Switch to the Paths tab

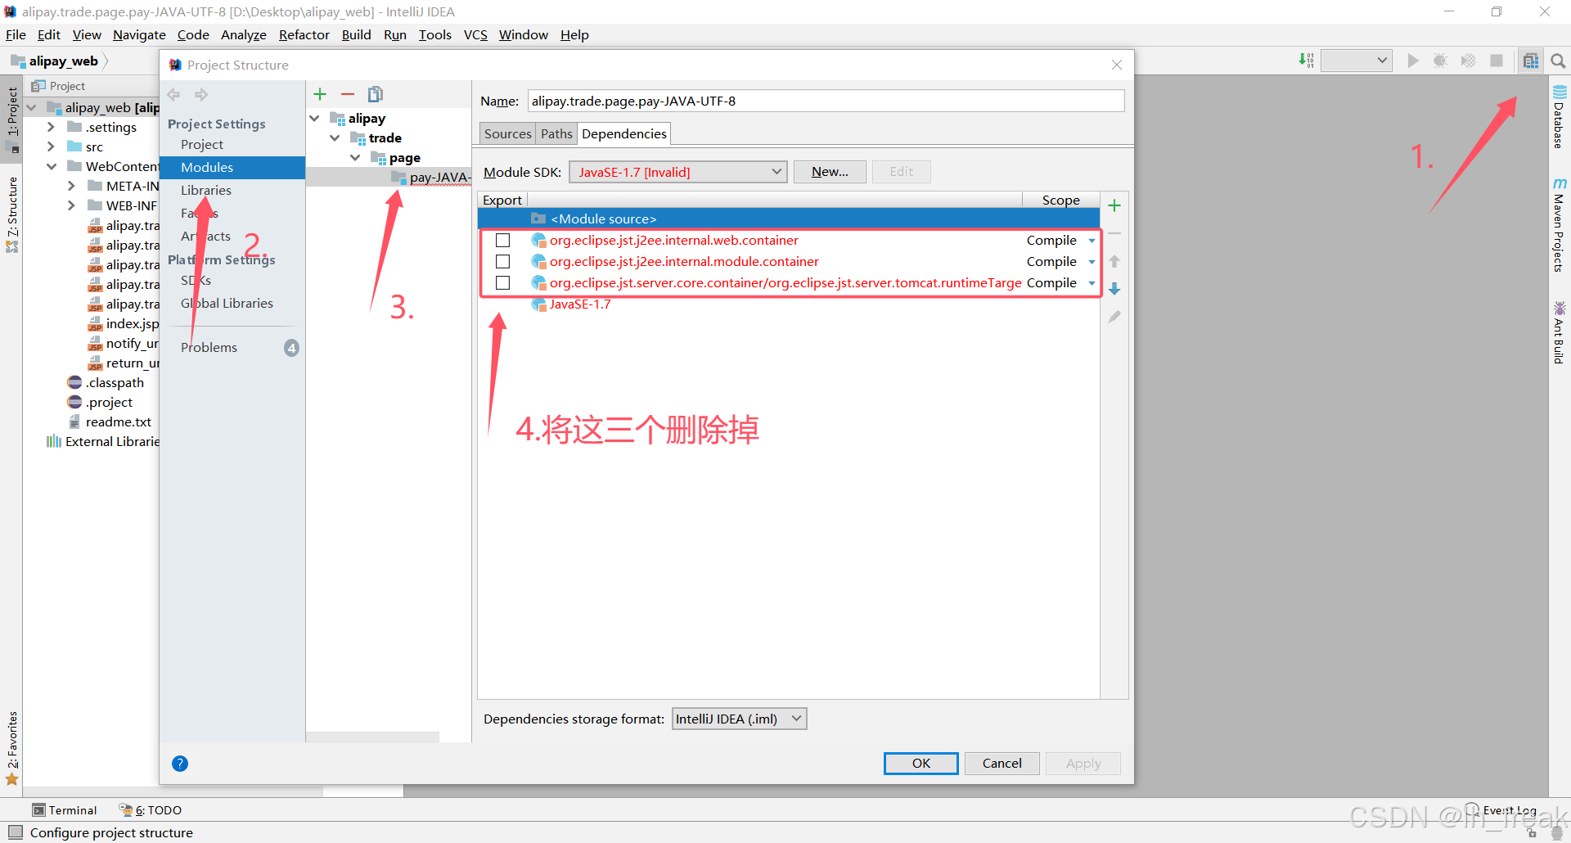tap(556, 134)
